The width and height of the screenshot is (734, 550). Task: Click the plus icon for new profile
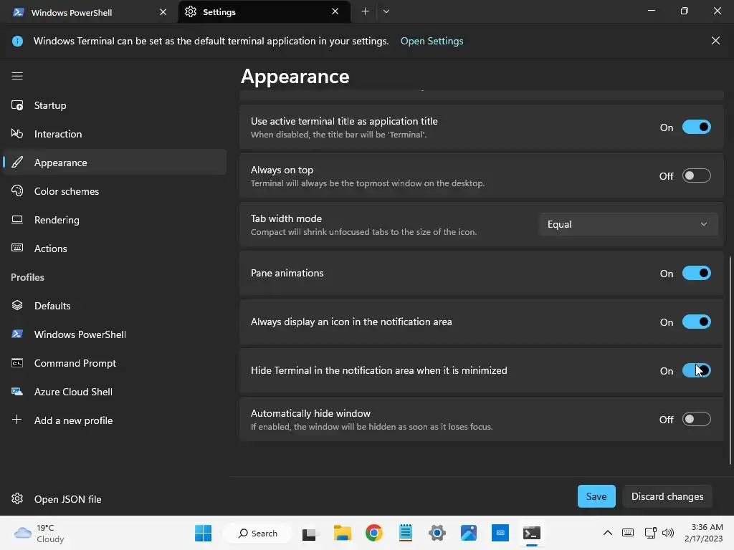click(x=17, y=420)
